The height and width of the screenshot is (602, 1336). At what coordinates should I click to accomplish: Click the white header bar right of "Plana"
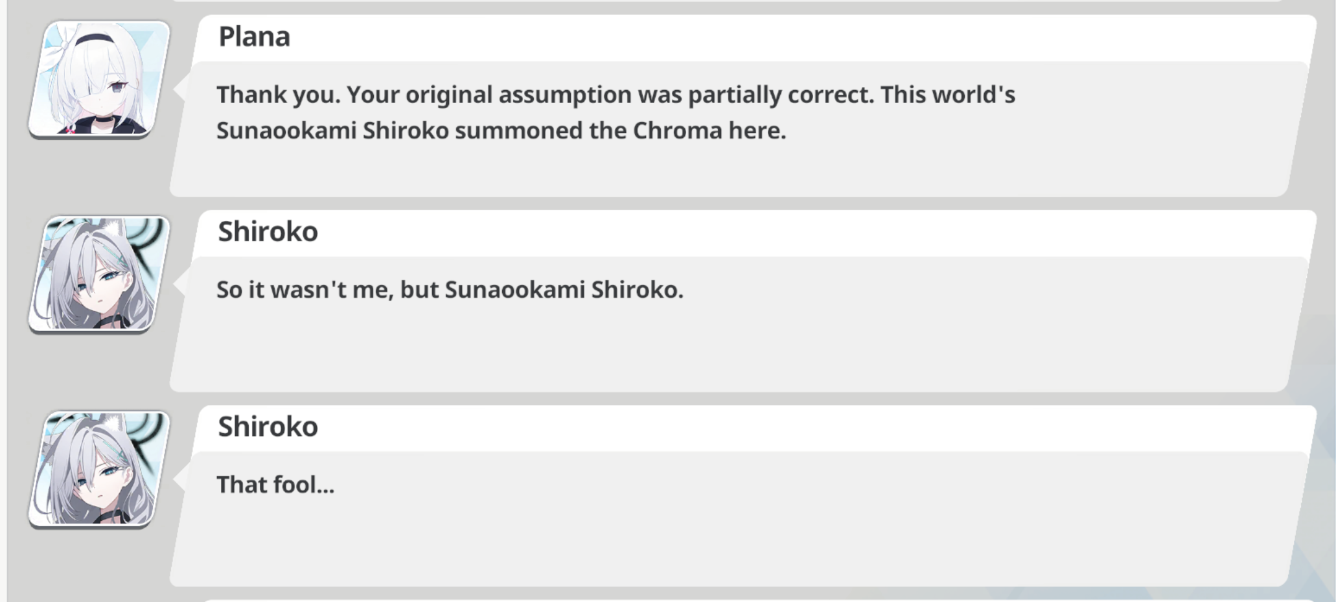point(777,37)
